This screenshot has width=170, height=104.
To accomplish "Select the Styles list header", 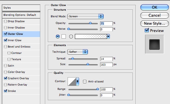I will click(21, 8).
